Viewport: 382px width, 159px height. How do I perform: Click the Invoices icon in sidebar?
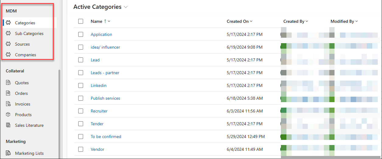pos(9,104)
